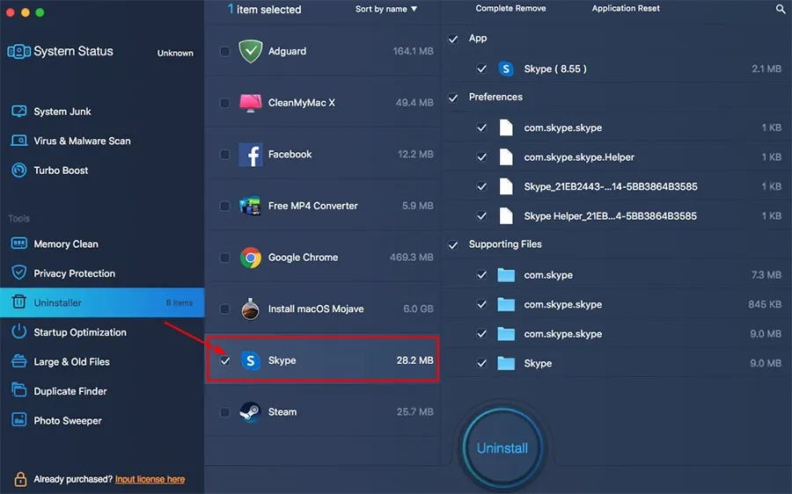This screenshot has height=494, width=792.
Task: Click the 1 KB size beside the com.skype.skype preference file
Action: [x=771, y=127]
